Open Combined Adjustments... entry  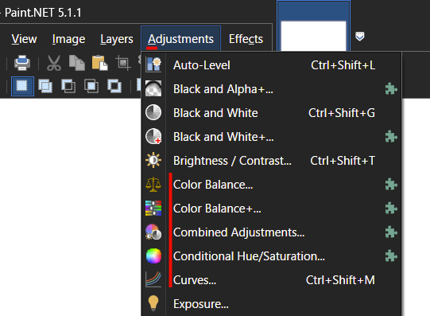pyautogui.click(x=272, y=232)
